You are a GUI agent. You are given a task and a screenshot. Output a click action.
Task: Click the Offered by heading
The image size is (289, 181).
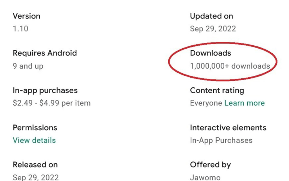(210, 165)
